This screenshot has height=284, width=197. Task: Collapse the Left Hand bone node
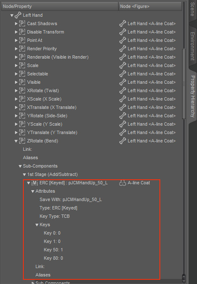[12, 15]
